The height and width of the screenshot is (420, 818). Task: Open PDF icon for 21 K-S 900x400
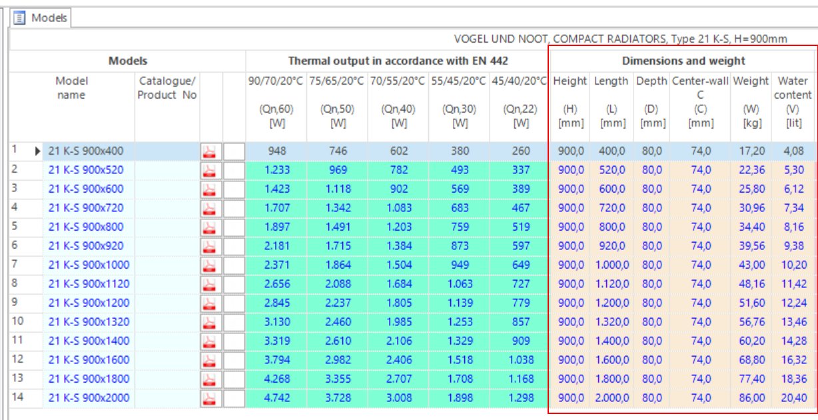pyautogui.click(x=210, y=151)
